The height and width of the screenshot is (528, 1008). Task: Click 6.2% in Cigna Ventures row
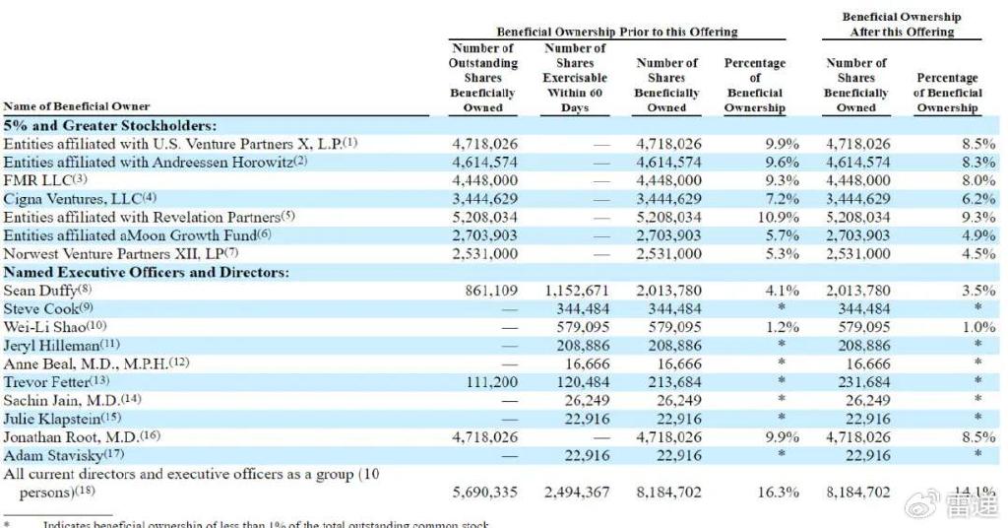978,199
